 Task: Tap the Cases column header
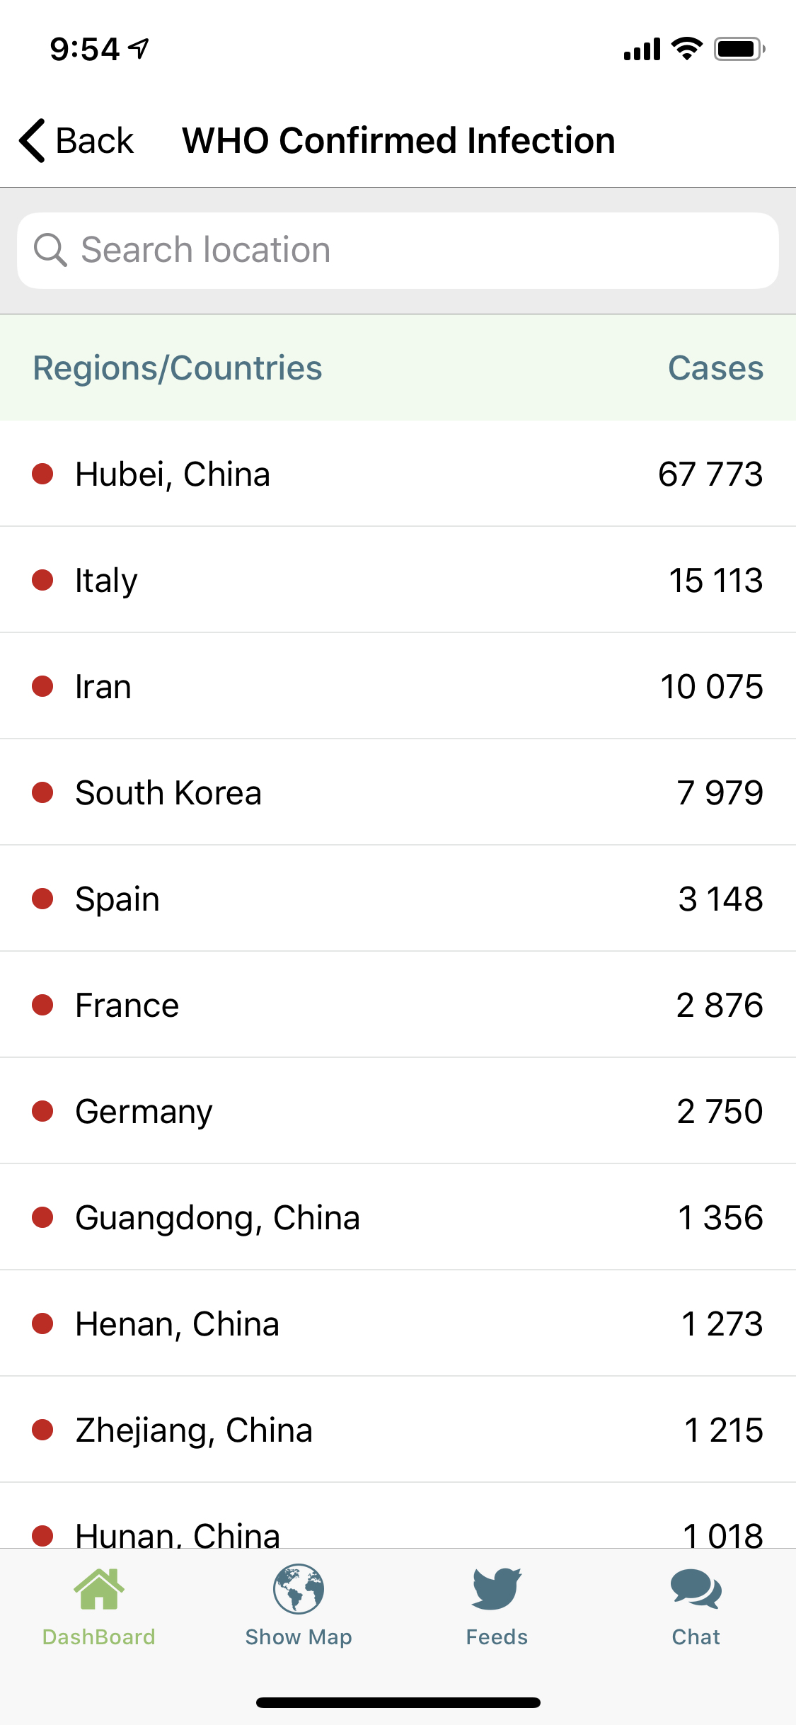(x=715, y=368)
